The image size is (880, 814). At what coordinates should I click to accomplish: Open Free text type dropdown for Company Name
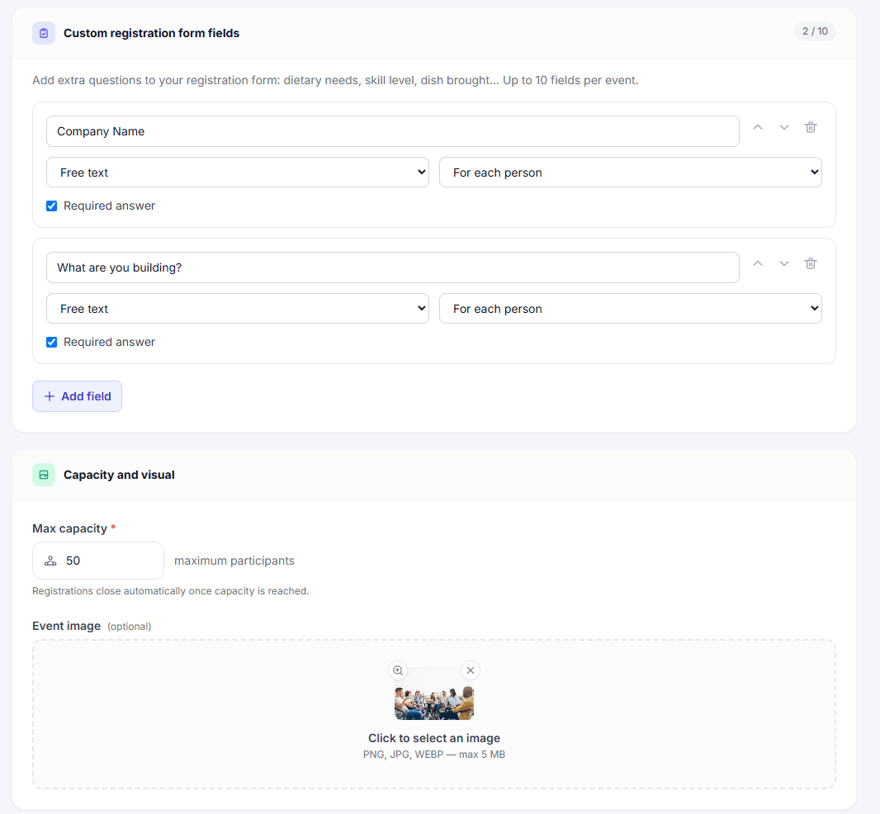point(238,173)
